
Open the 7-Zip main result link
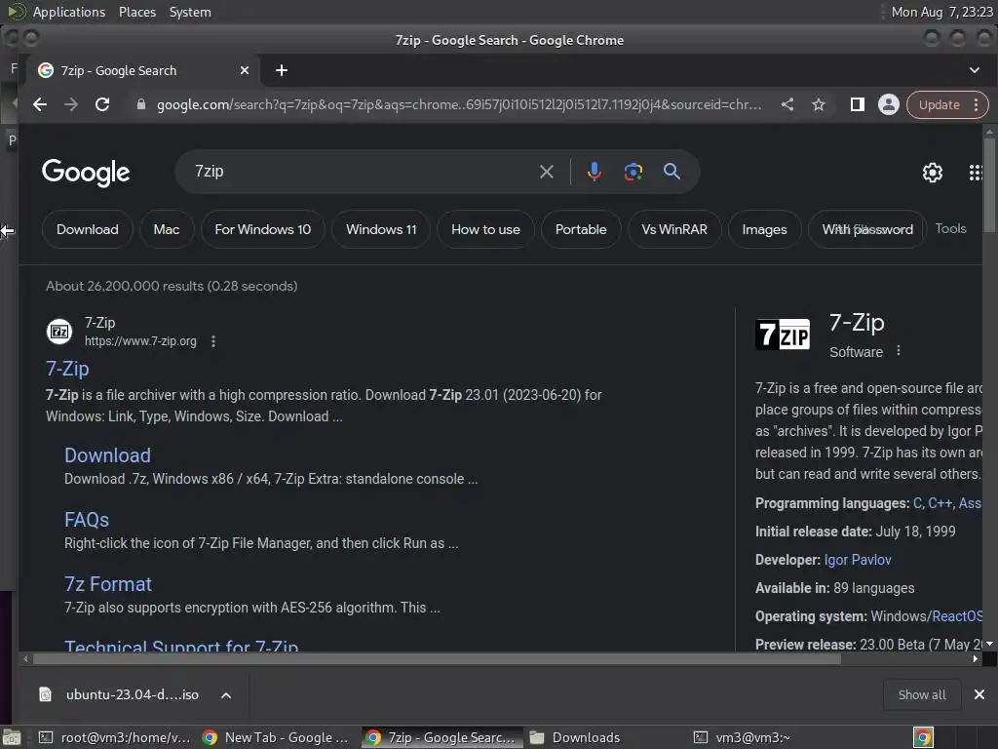[x=67, y=369]
